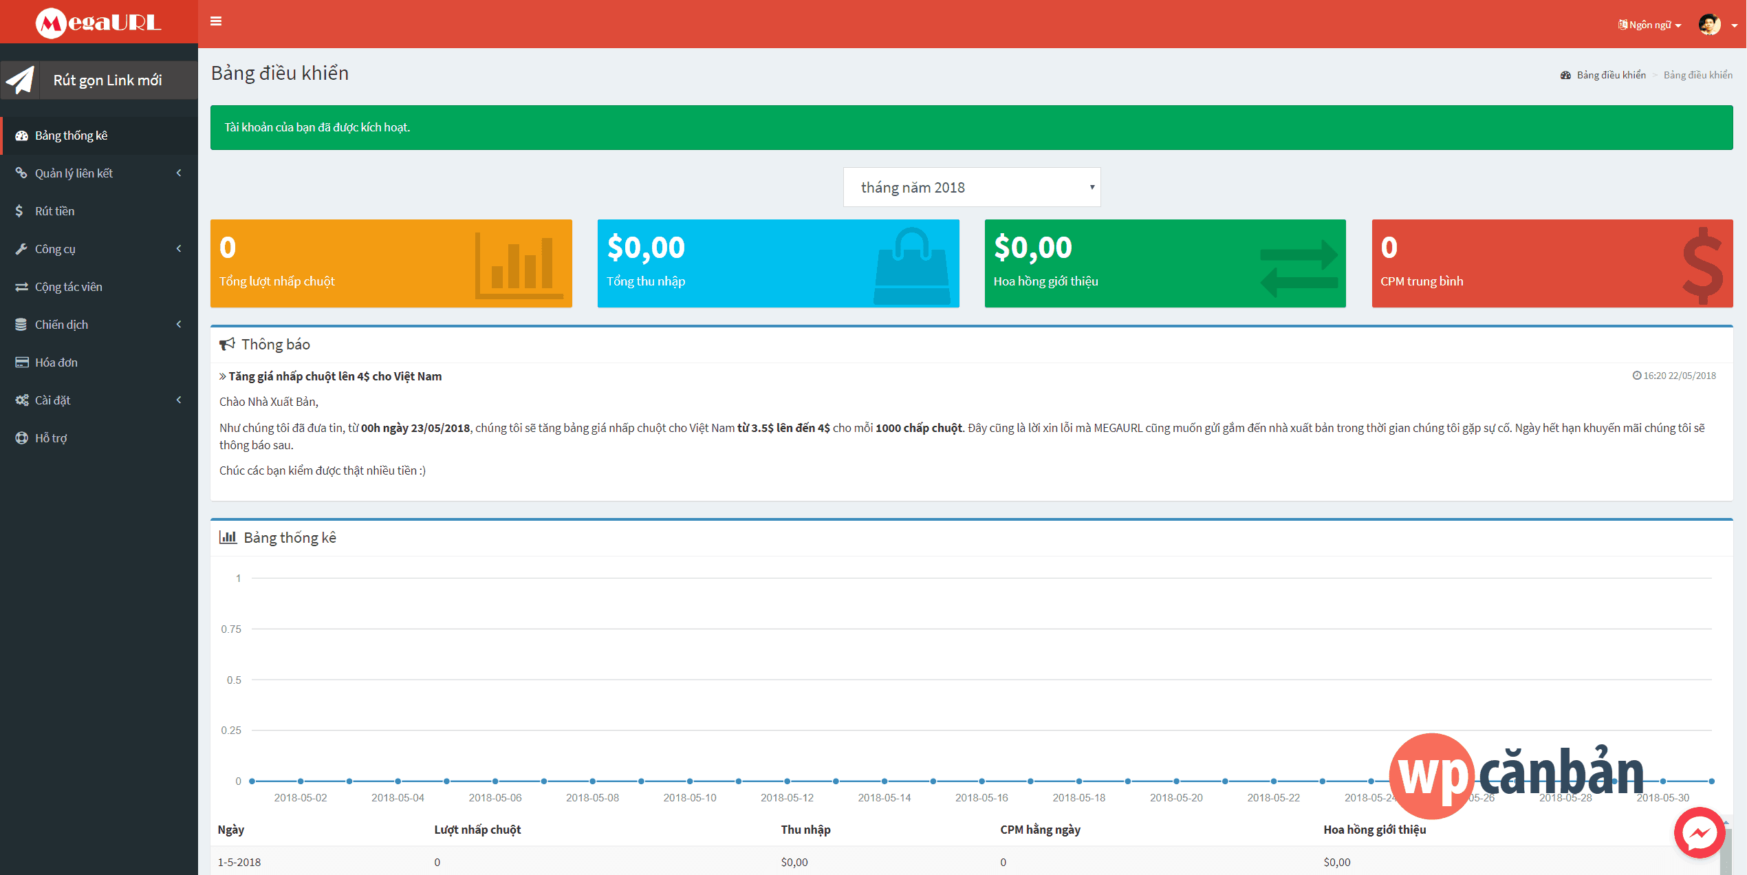Click the bar chart icon in clicks card
The image size is (1747, 875).
click(x=519, y=265)
